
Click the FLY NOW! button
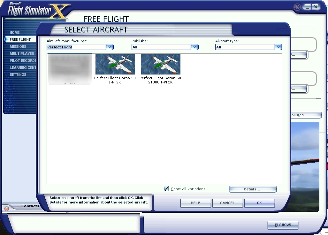click(x=283, y=225)
